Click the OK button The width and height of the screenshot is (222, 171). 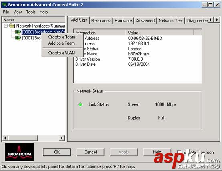click(57, 152)
